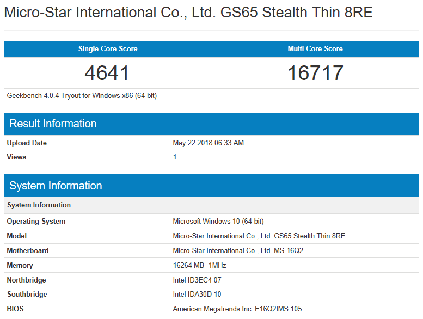The image size is (423, 319).
Task: Click the Geekbench 4.0.4 Tryout version line
Action: coord(82,96)
